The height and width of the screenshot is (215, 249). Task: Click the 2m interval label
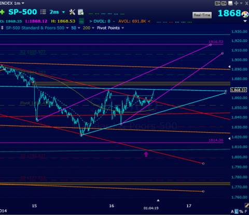pyautogui.click(x=54, y=12)
